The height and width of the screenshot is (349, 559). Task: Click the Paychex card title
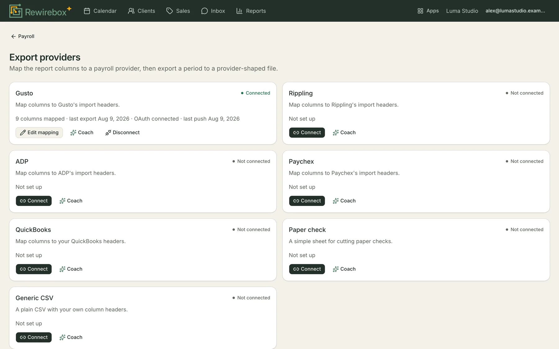click(x=301, y=162)
